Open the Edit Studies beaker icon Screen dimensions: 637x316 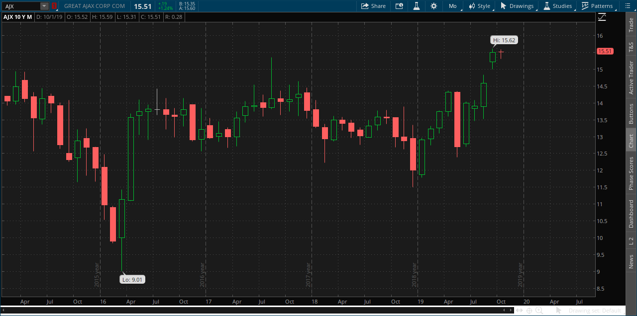(417, 6)
